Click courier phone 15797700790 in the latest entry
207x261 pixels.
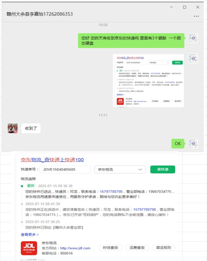pyautogui.click(x=111, y=192)
